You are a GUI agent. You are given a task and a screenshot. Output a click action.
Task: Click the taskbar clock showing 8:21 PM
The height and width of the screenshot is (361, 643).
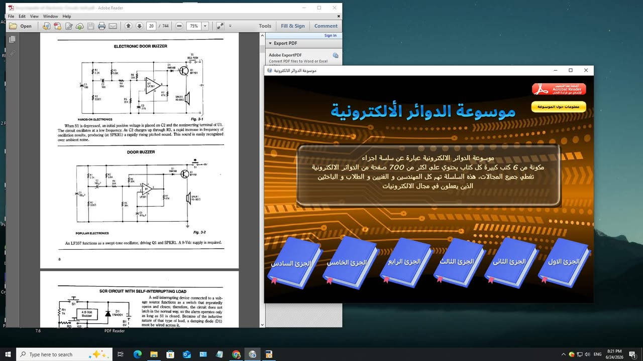[x=614, y=354]
